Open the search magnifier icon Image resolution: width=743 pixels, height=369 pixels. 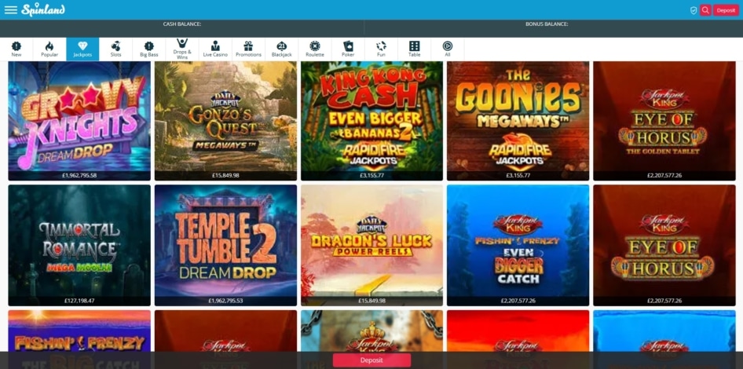coord(705,10)
